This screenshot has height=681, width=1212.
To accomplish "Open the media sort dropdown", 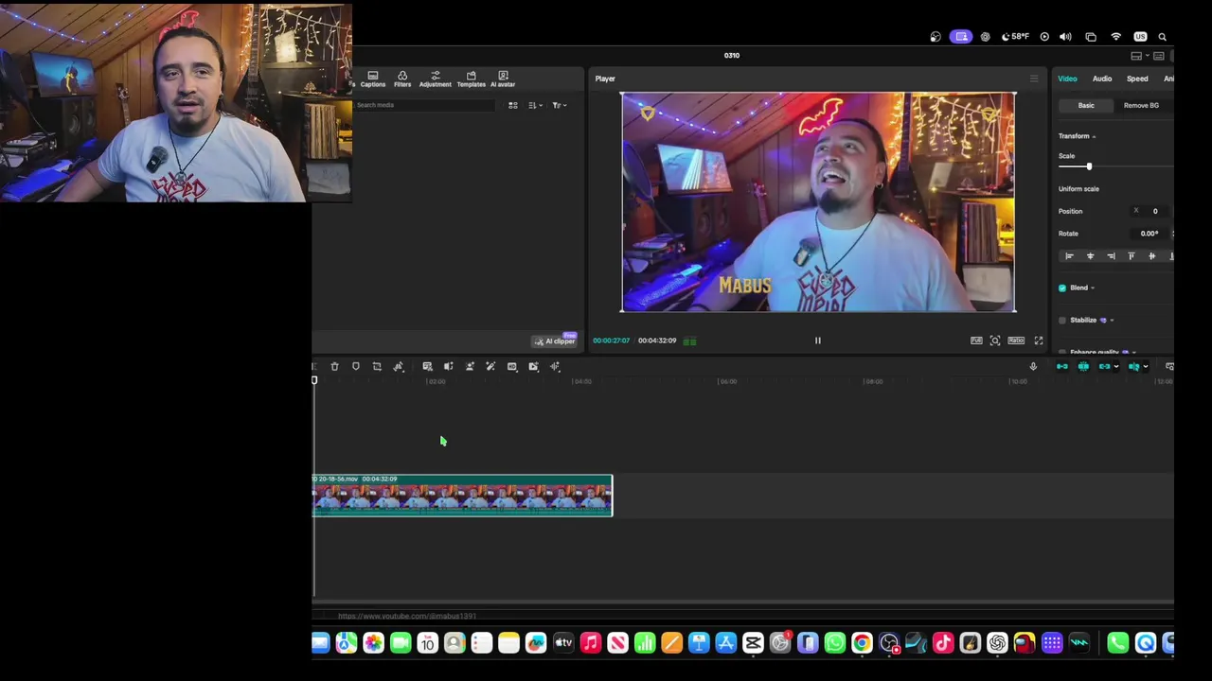I will tap(534, 105).
